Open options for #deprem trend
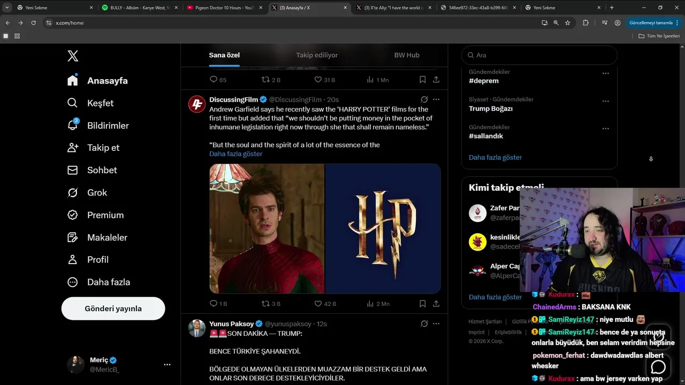The image size is (685, 385). [605, 73]
